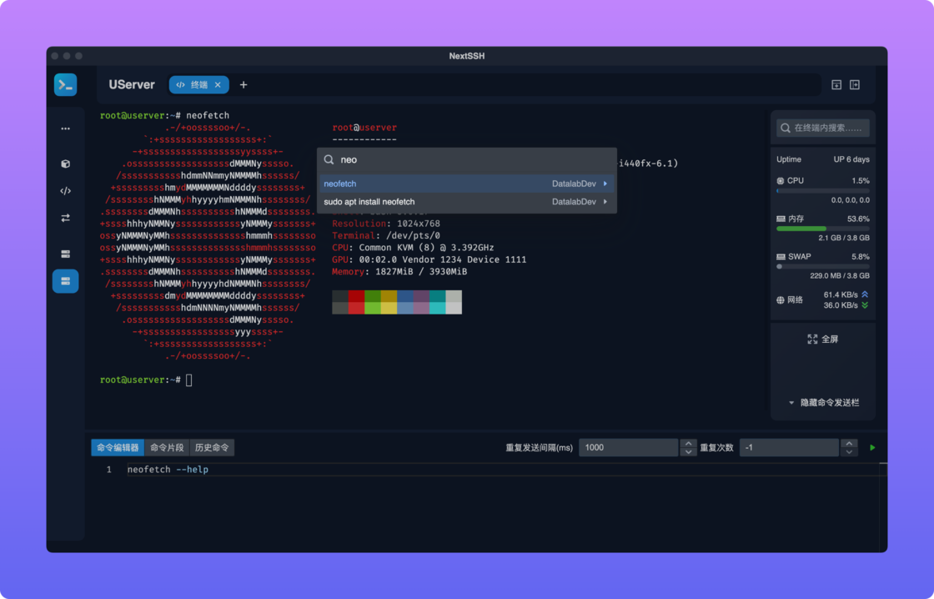The height and width of the screenshot is (599, 934).
Task: Click the save-to-panel icon top right
Action: click(836, 84)
